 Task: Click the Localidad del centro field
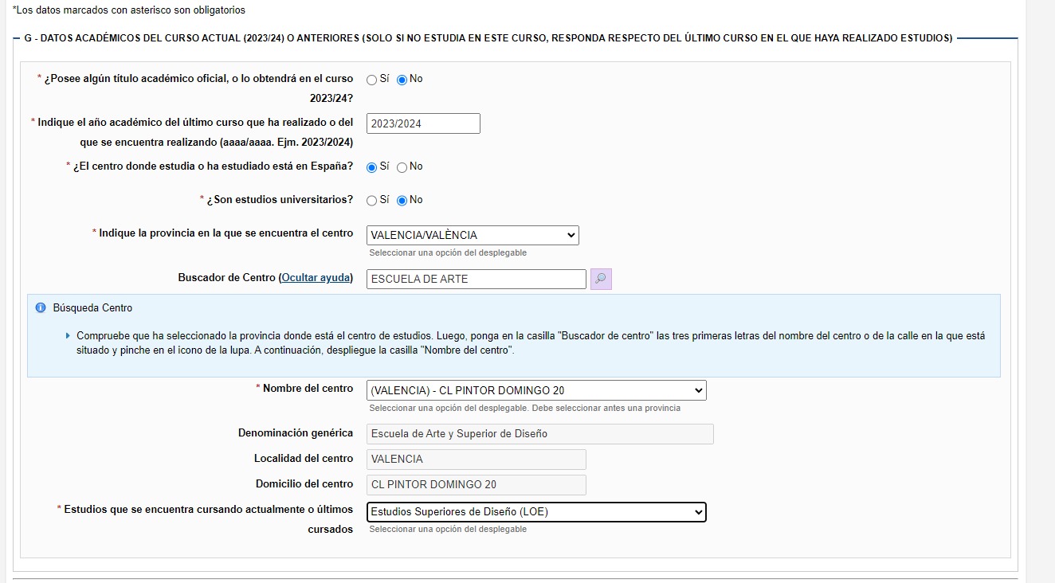pos(476,460)
